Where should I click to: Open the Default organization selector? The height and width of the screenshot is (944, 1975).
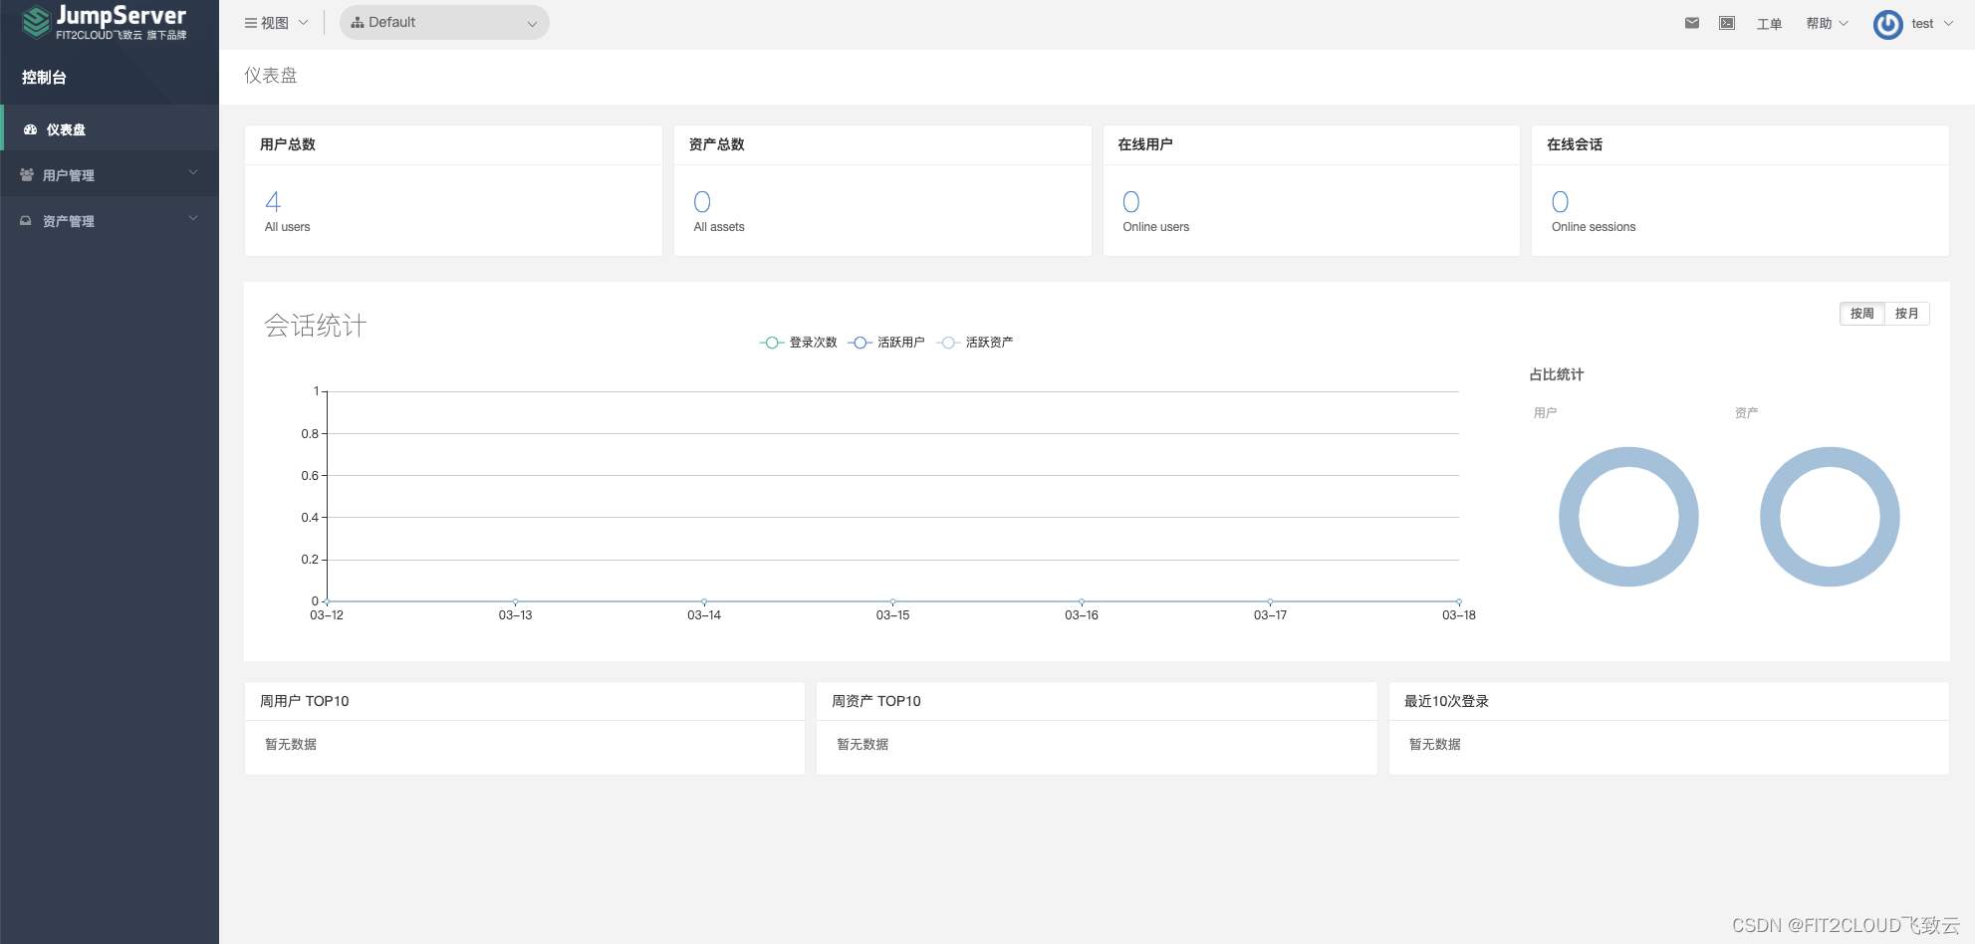[444, 22]
